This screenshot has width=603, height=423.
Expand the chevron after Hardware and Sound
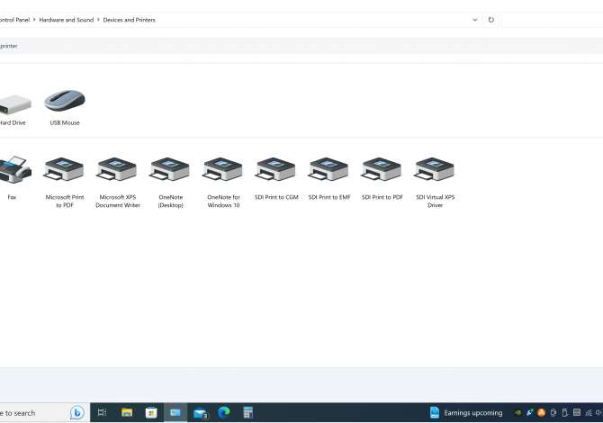(98, 20)
